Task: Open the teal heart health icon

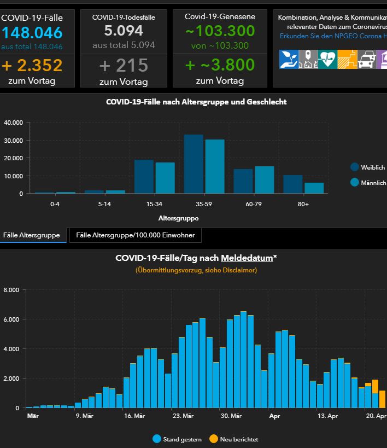Action: pyautogui.click(x=327, y=59)
